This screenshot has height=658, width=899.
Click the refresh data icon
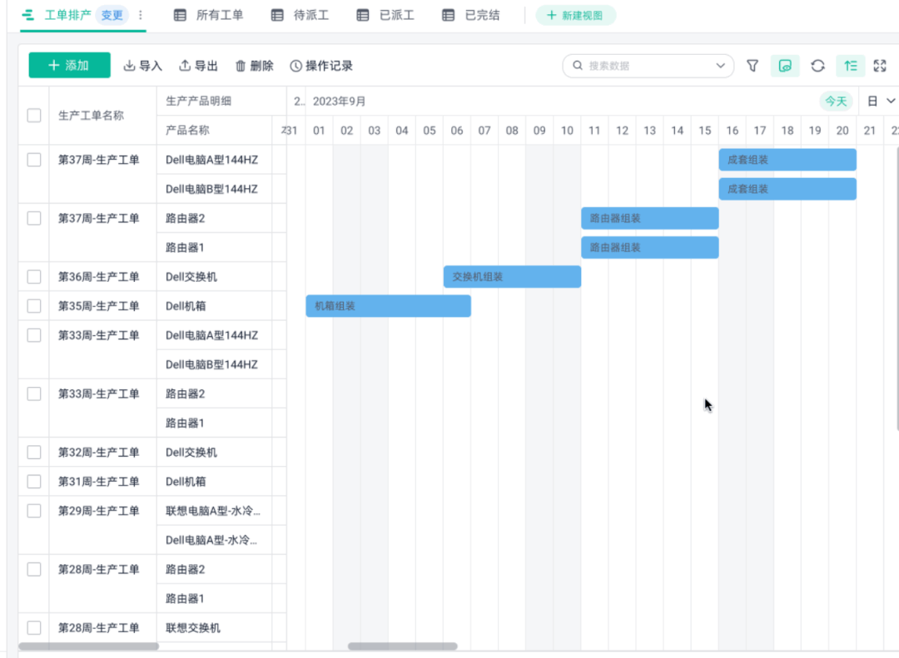pos(817,66)
